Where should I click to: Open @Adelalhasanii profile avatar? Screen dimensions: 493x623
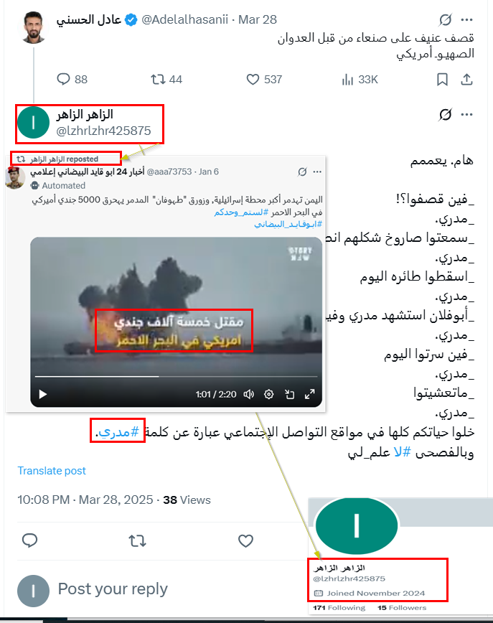point(34,27)
